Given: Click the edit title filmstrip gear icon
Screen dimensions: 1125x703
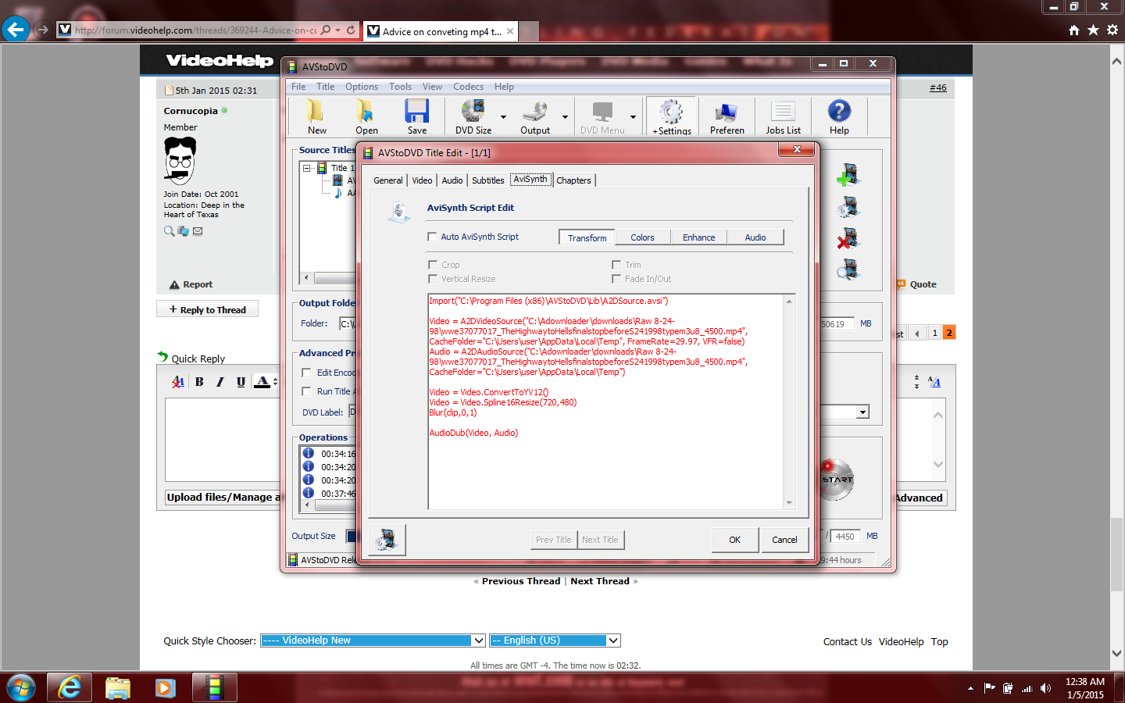Looking at the screenshot, I should (x=848, y=206).
